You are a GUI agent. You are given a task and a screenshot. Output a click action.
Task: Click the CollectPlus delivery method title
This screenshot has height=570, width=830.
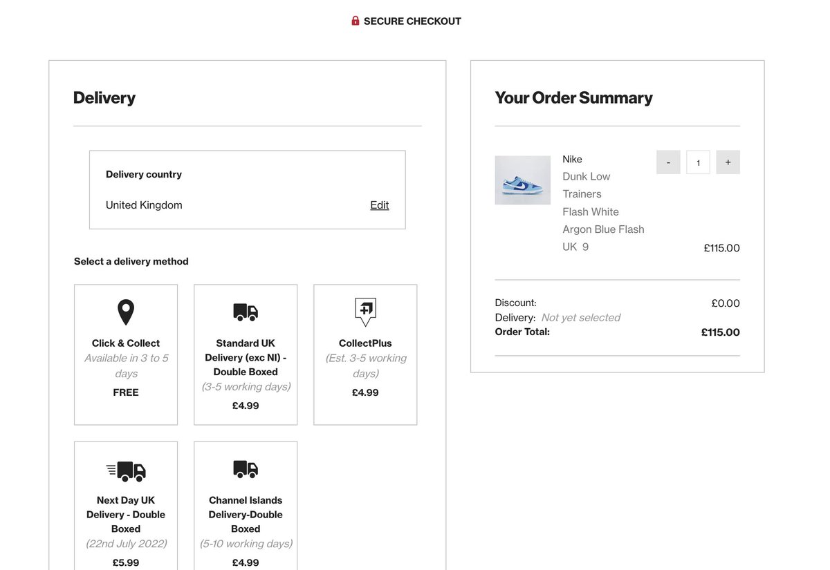click(x=365, y=343)
